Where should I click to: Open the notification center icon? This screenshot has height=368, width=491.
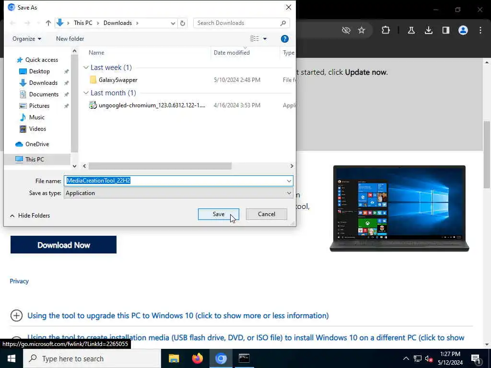tap(476, 358)
